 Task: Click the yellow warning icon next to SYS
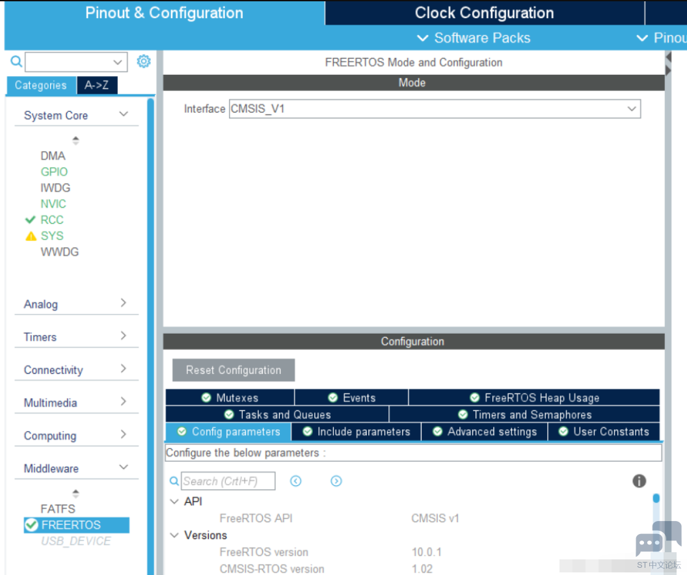pyautogui.click(x=31, y=236)
